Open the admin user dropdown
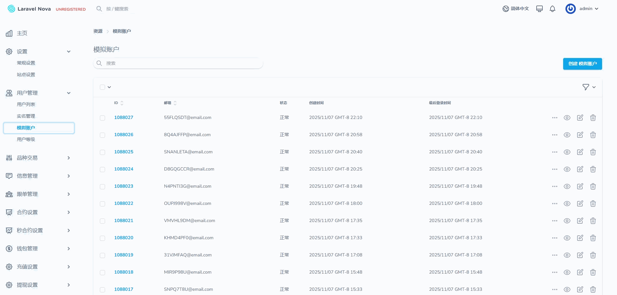This screenshot has width=617, height=295. tap(582, 9)
